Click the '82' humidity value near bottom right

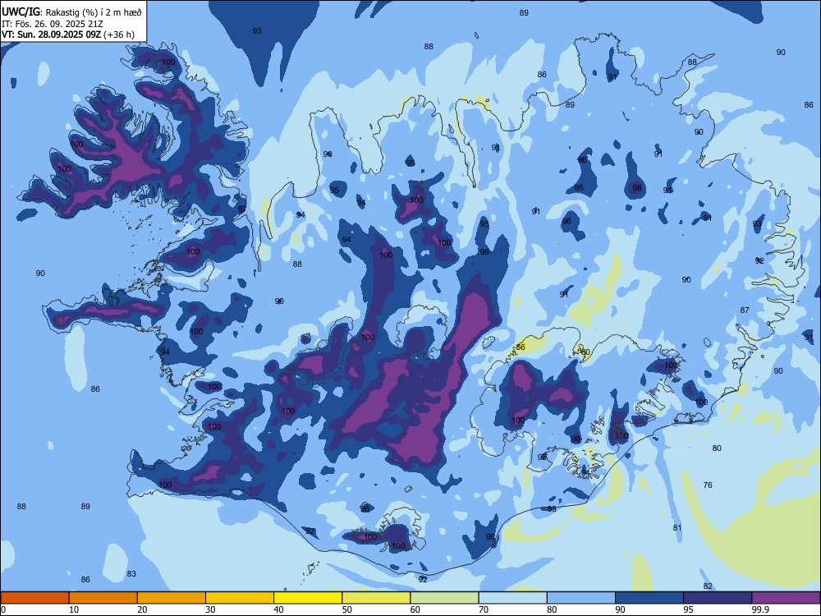(708, 586)
